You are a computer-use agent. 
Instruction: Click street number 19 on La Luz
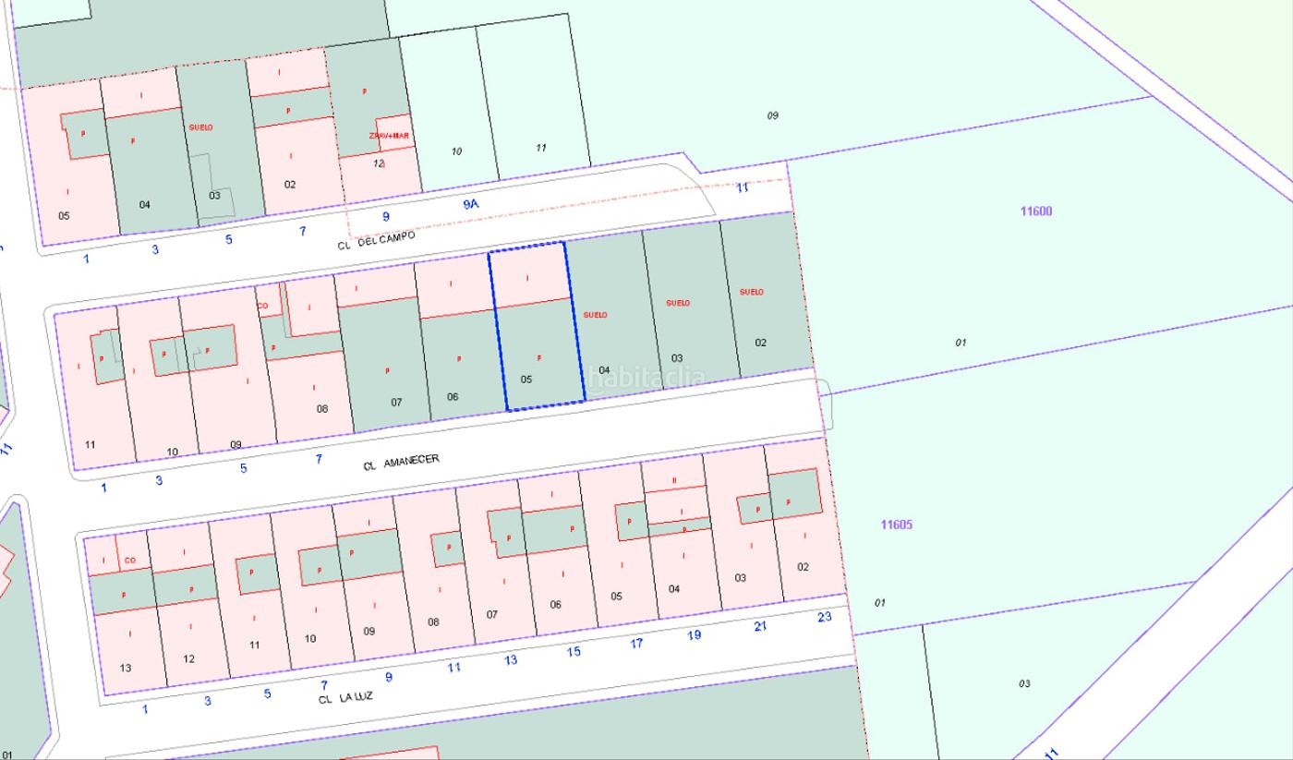[x=694, y=635]
